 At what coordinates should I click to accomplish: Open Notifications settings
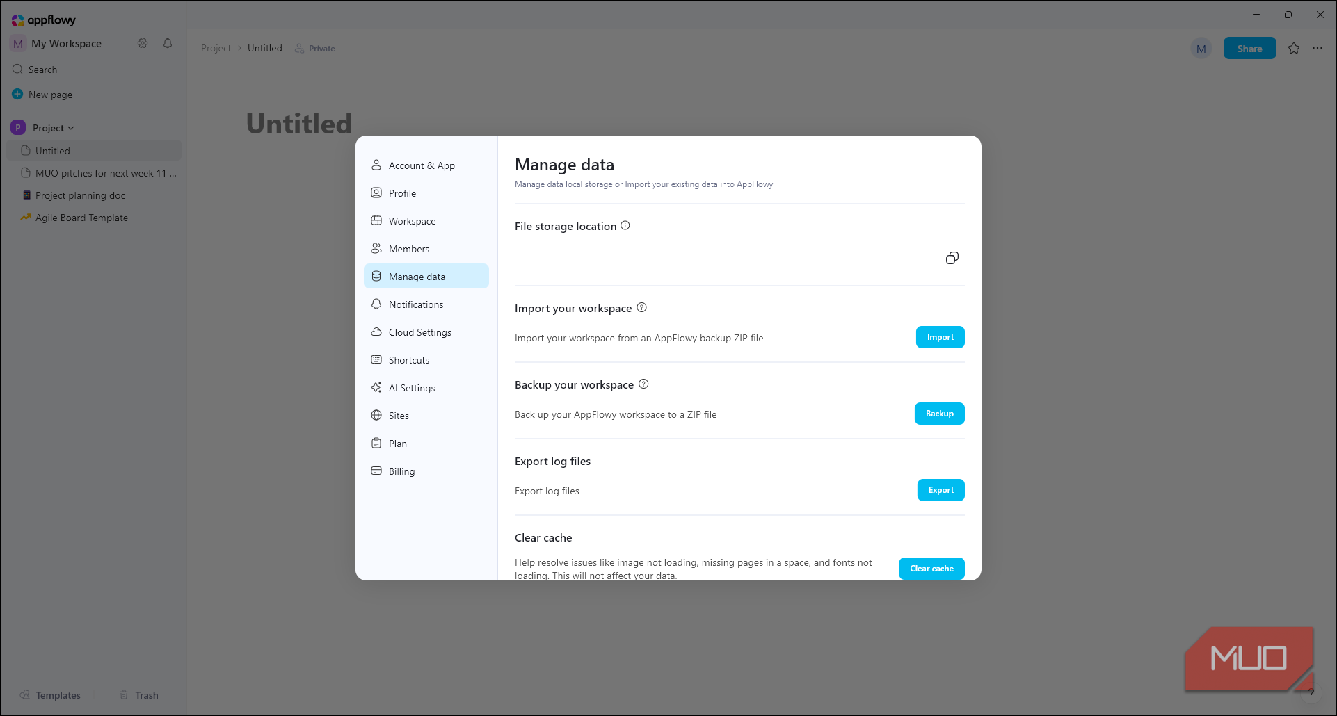click(426, 304)
